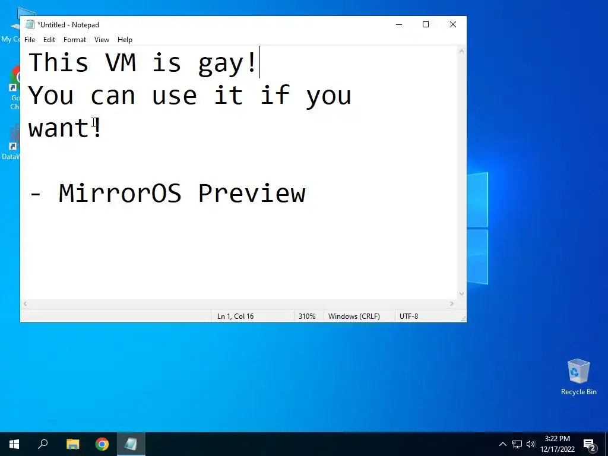
Task: Show hidden system tray icons
Action: pyautogui.click(x=502, y=444)
